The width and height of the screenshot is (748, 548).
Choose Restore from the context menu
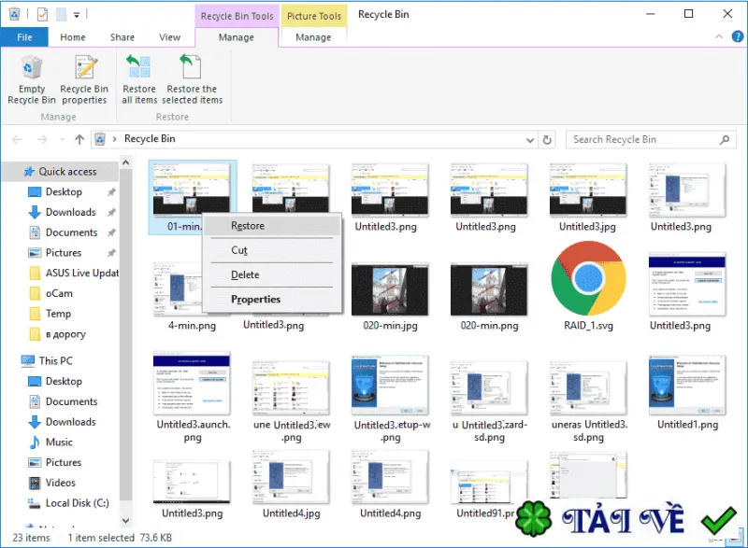click(x=248, y=226)
